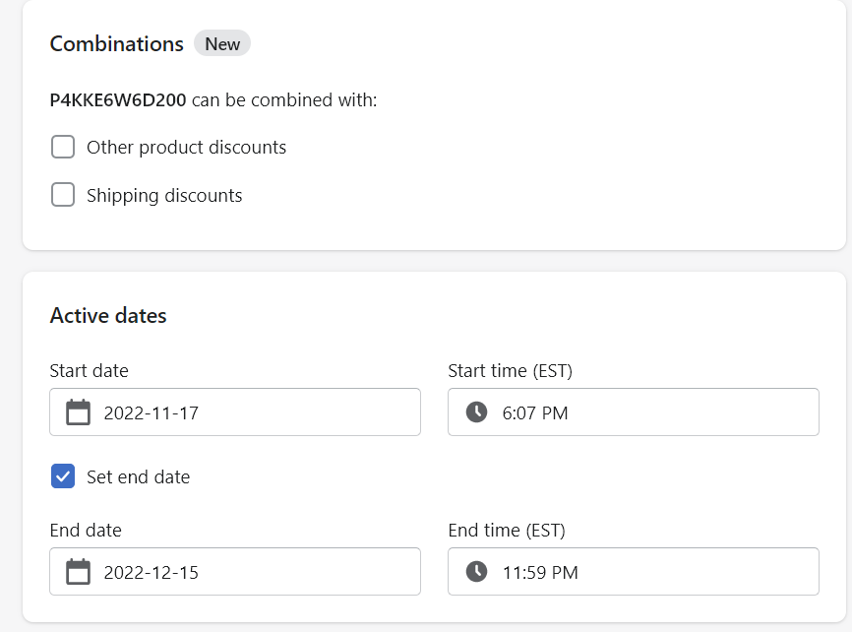This screenshot has width=852, height=632.
Task: Enable combining with Other product discounts
Action: (63, 148)
